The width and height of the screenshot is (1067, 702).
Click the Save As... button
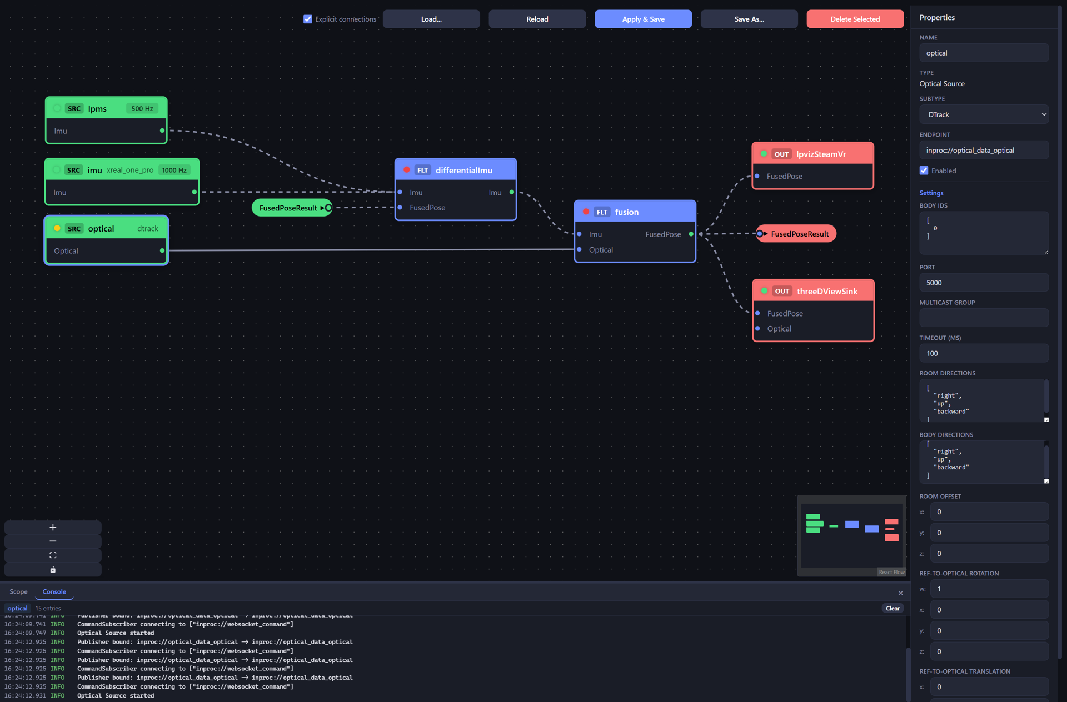click(x=749, y=19)
